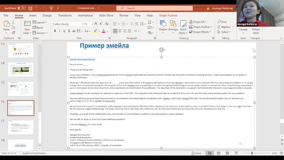Click the Line Spacing icon
Viewport: 284px width, 160px height.
click(142, 24)
